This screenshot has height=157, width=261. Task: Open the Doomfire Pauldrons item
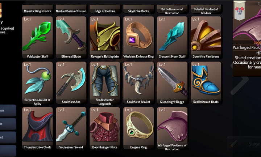[x=206, y=37]
